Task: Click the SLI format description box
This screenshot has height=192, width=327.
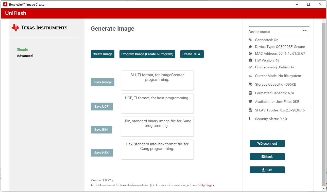Action: (x=157, y=80)
